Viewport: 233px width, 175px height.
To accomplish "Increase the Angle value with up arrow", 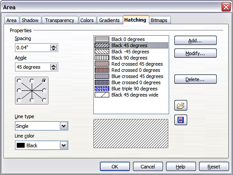I will tap(53, 66).
